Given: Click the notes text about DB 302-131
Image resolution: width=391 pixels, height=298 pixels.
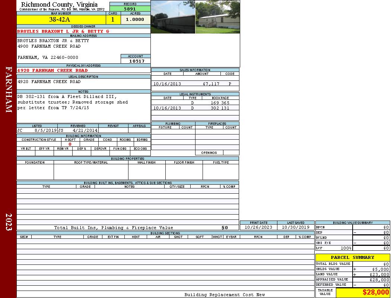Looking at the screenshot, I should [x=73, y=102].
